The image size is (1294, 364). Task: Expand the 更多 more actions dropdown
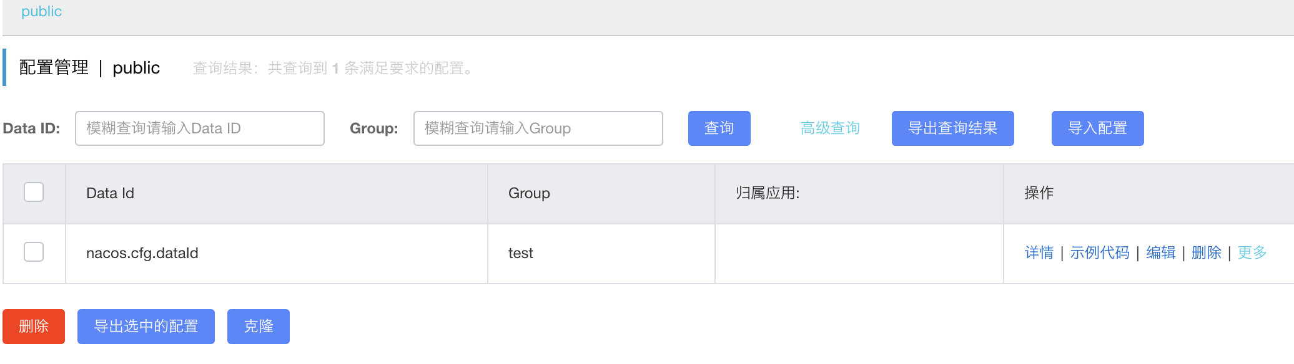(1252, 252)
